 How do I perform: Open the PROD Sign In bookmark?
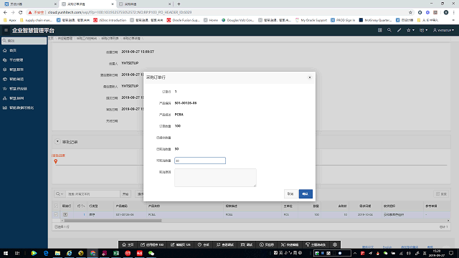pyautogui.click(x=343, y=20)
